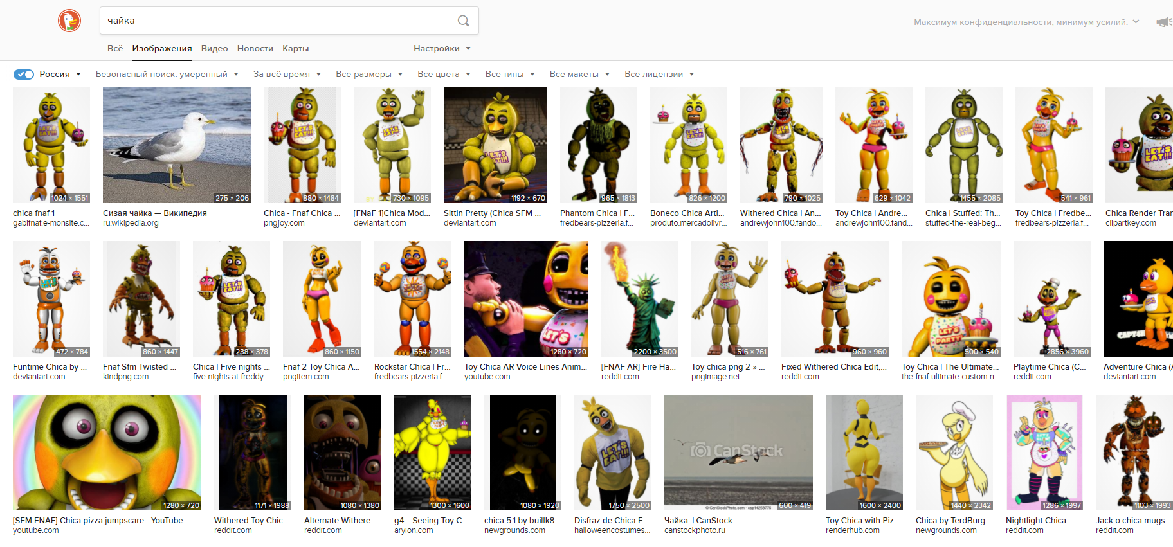1173x547 pixels.
Task: Open the Boneco Chica Arti... thumbnail
Action: [689, 145]
